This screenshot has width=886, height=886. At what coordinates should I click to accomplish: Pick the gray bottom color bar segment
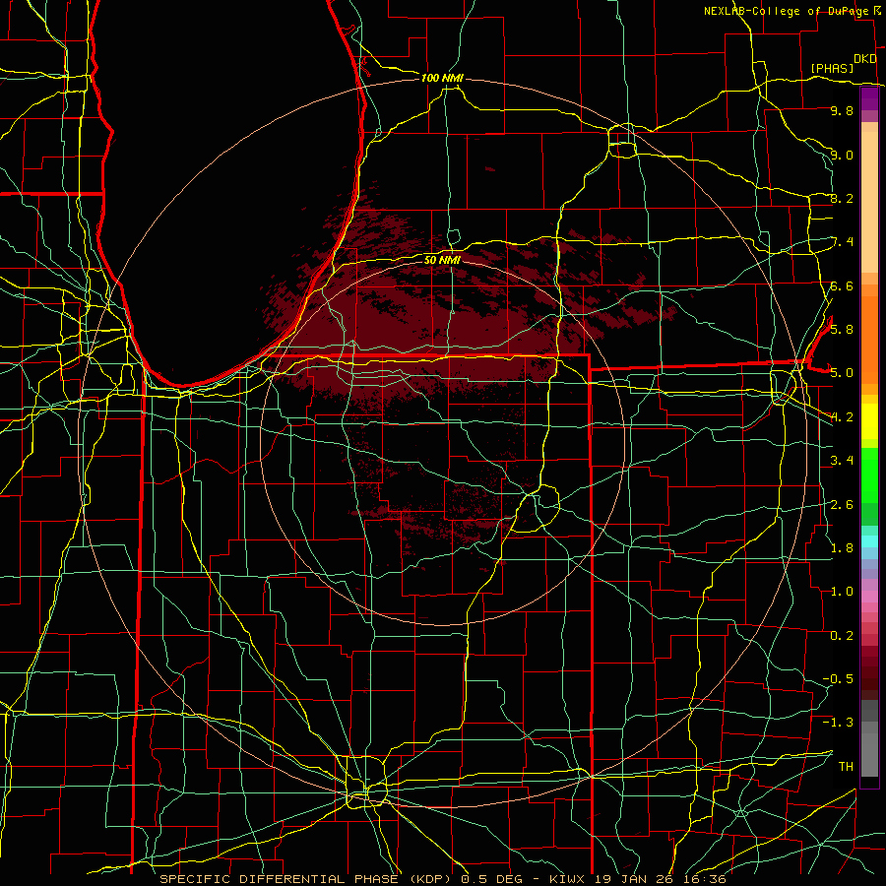click(869, 754)
